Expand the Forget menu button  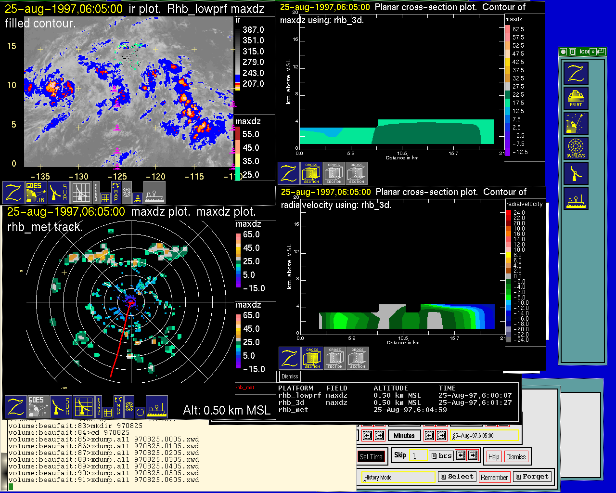pos(532,477)
